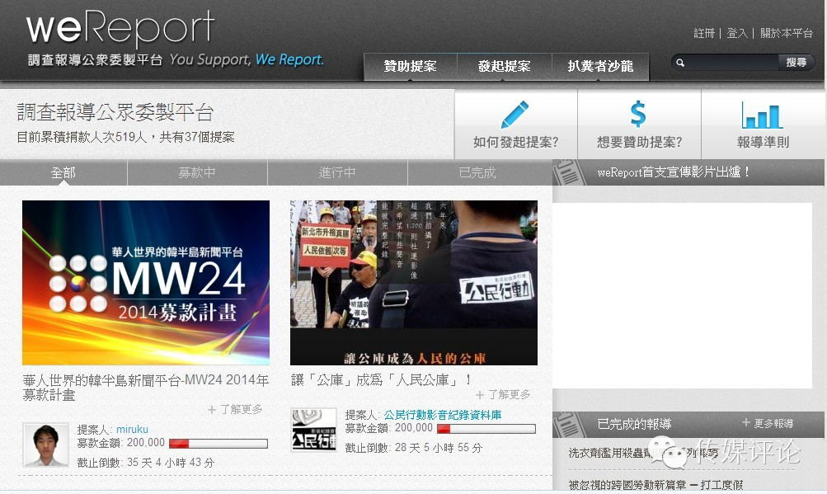827x494 pixels.
Task: Click the magnifier icon in search box
Action: (680, 63)
